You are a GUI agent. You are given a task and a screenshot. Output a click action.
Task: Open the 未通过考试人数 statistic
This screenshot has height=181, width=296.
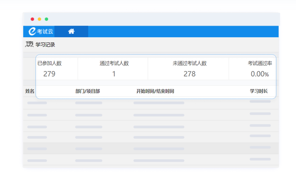click(189, 63)
